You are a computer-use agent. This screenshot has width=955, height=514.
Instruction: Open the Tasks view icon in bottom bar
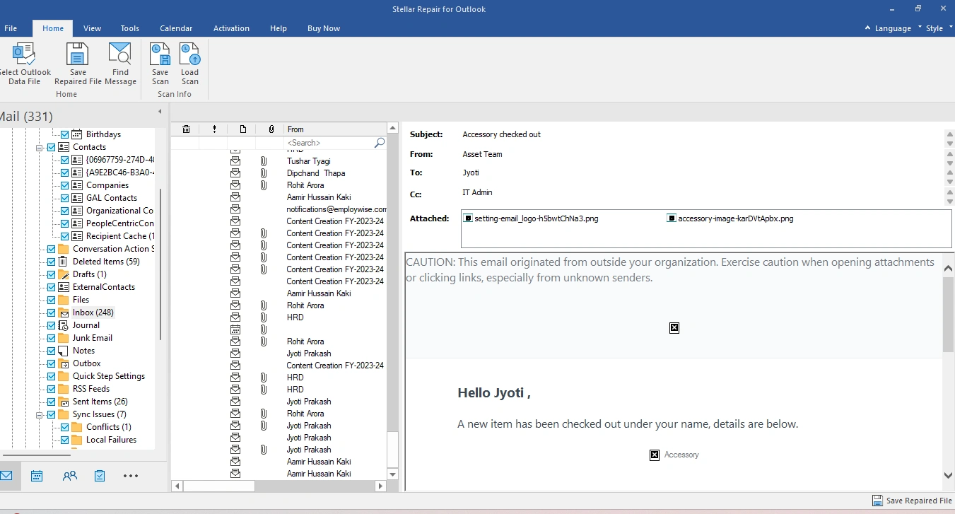click(x=100, y=476)
